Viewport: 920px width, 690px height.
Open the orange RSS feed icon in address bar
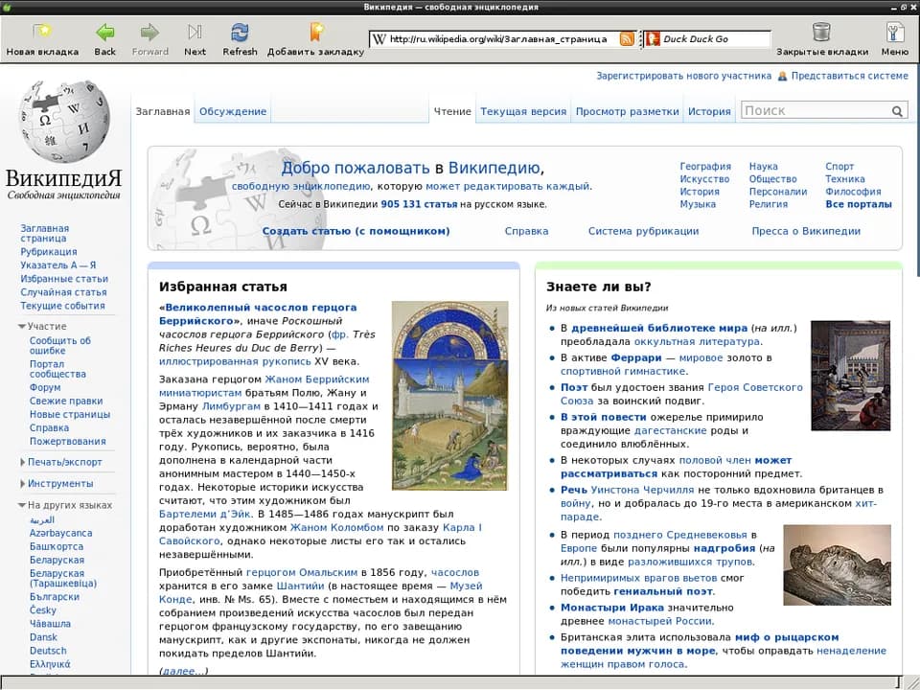pos(627,39)
